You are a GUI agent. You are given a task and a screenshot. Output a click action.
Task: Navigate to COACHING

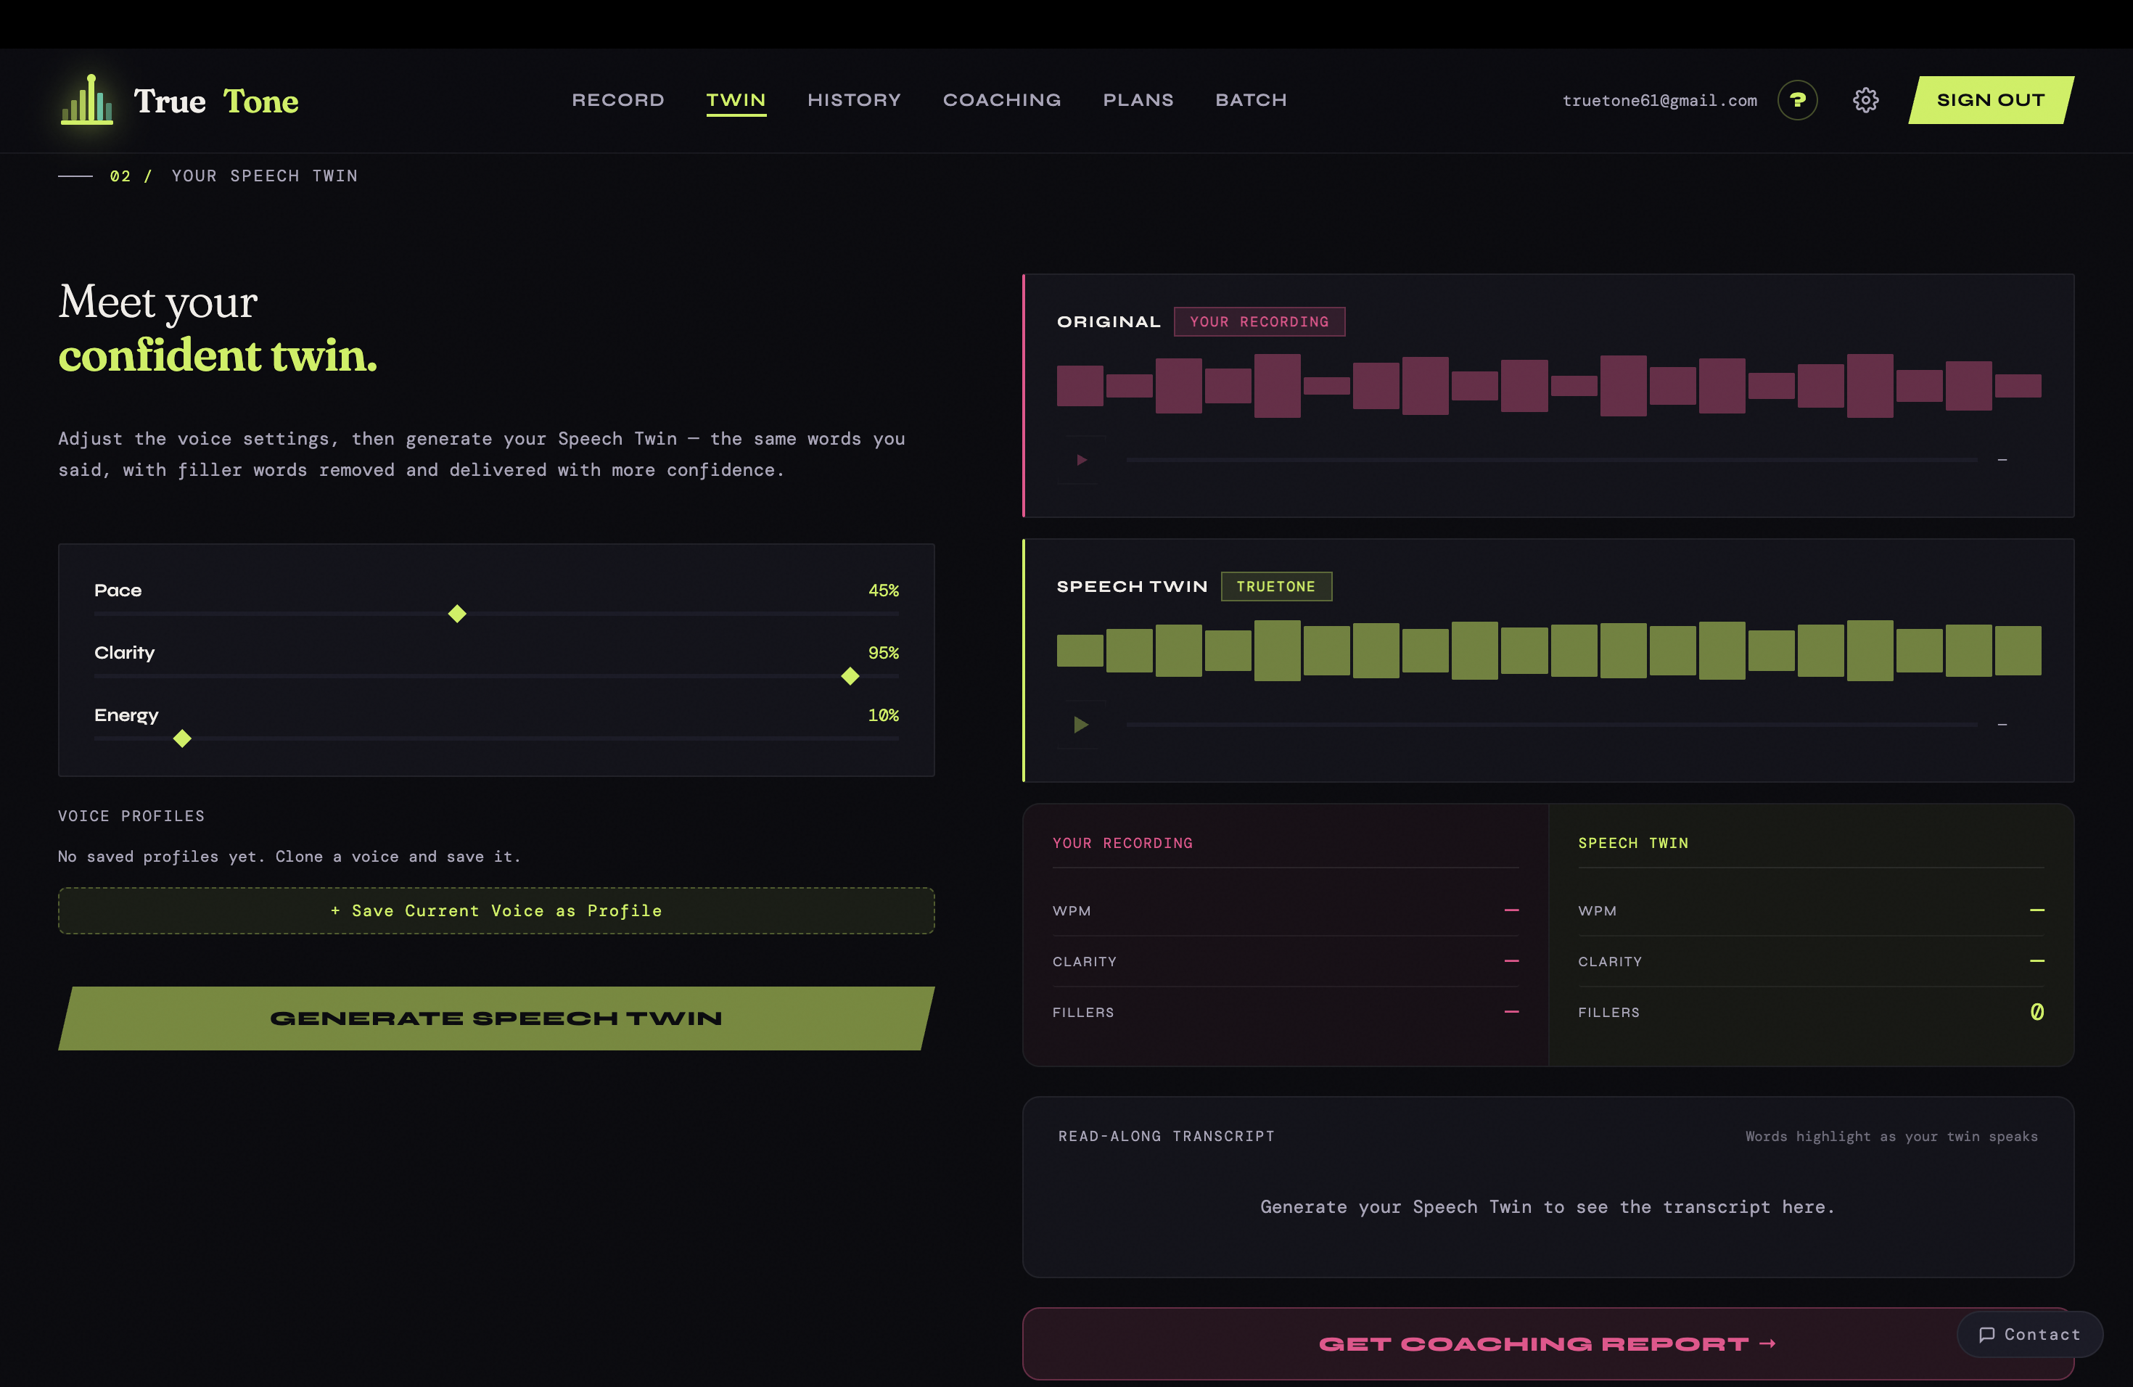1001,100
